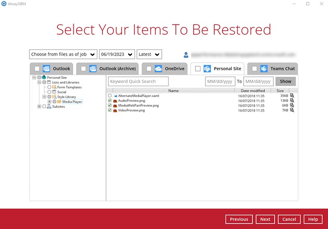Screen dimensions: 328x229
Task: Uncheck the AudioPreview.png checkbox
Action: tap(110, 101)
